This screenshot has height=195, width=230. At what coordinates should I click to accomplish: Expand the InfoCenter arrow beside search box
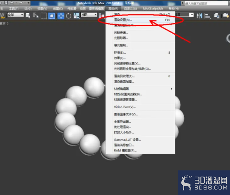[182, 3]
